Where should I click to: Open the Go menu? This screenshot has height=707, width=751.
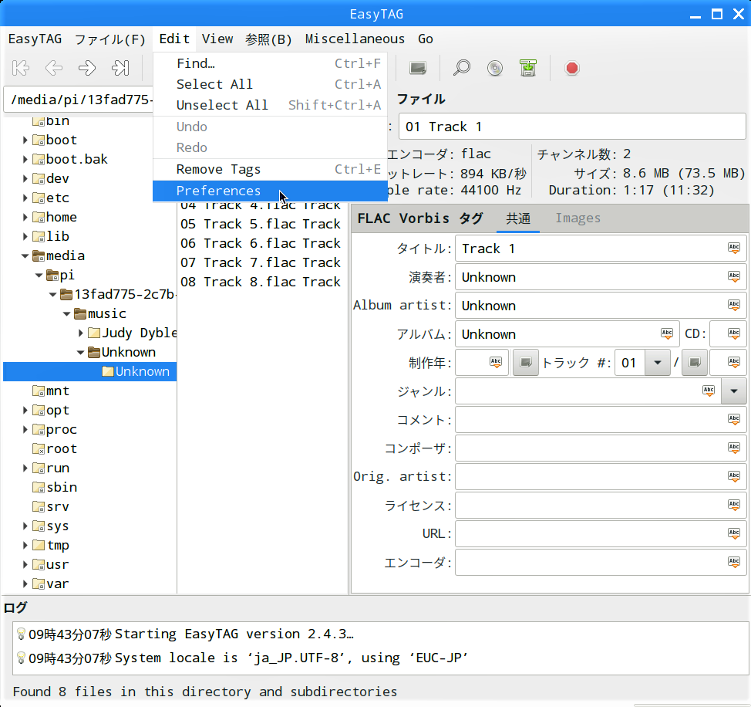[x=426, y=39]
